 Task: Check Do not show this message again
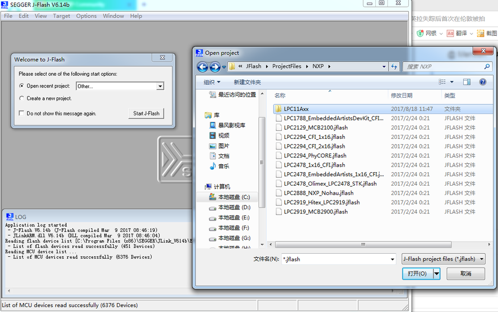tap(21, 113)
